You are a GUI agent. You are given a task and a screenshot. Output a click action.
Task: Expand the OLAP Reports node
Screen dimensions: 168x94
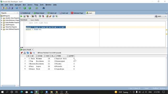click(2, 25)
